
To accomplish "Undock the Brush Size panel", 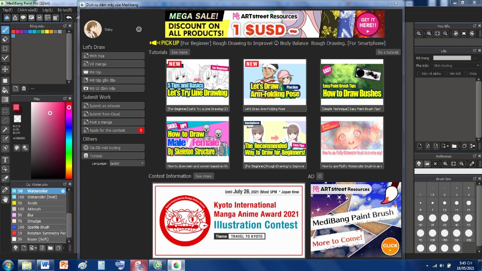I will (x=474, y=178).
